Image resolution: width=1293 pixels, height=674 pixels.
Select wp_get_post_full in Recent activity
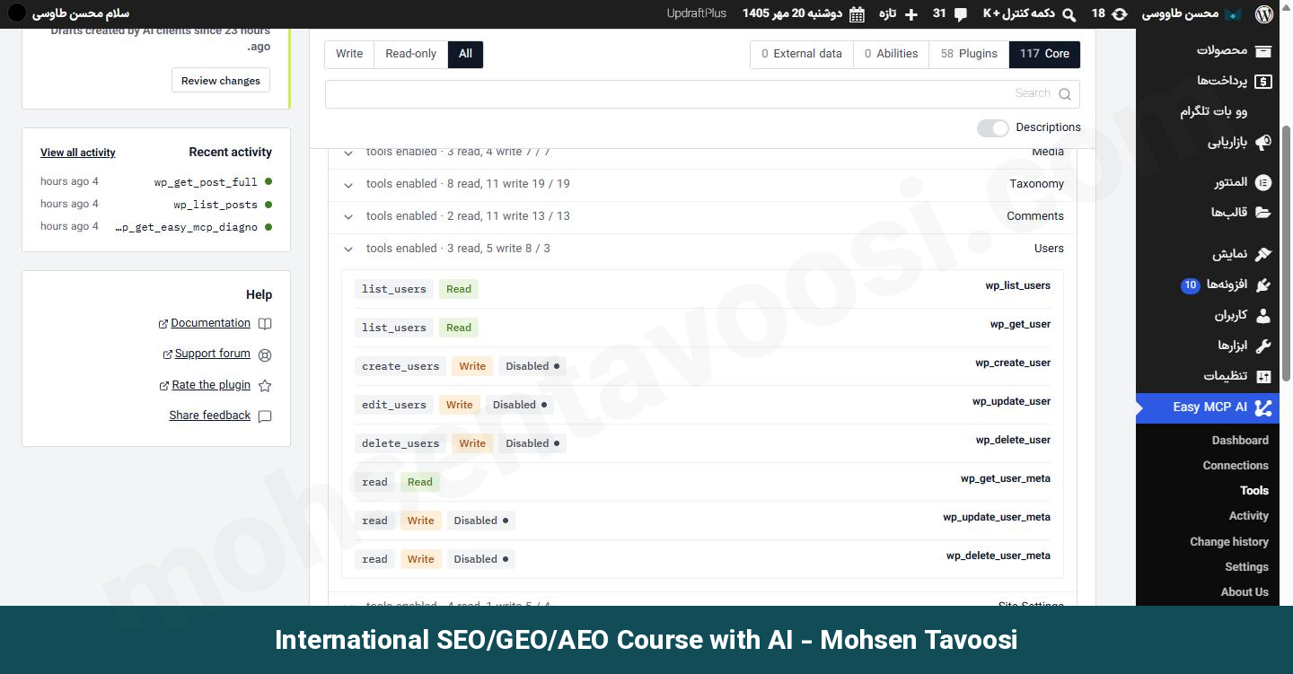tap(206, 182)
